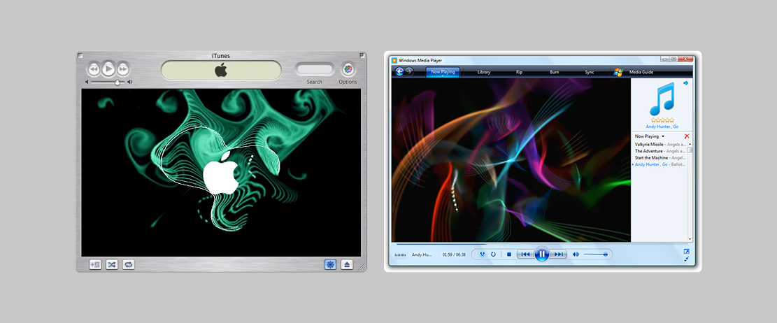Screen dimensions: 777x323
Task: Select The Adventure in the playlist
Action: [x=660, y=151]
